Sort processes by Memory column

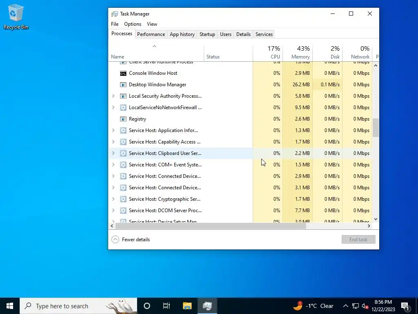click(298, 53)
